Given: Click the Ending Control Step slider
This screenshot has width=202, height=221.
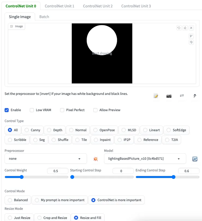Looking at the screenshot, I should [x=167, y=177].
